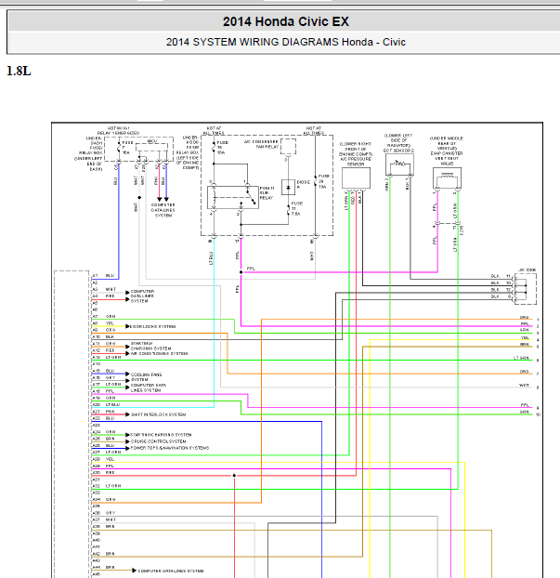The width and height of the screenshot is (560, 578).
Task: Click the right-edge ORG wire end numbered 1
Action: [x=529, y=318]
